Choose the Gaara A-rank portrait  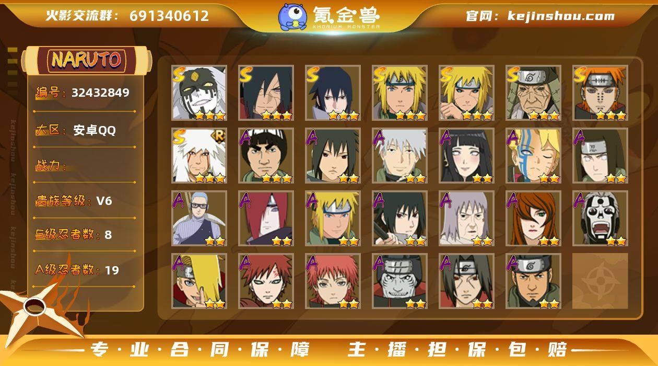(266, 281)
